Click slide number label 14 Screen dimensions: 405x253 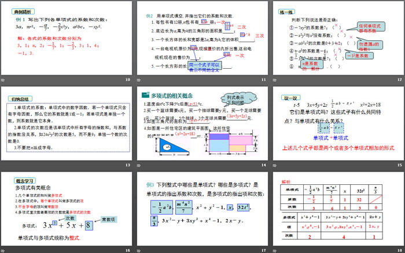coord(264,165)
